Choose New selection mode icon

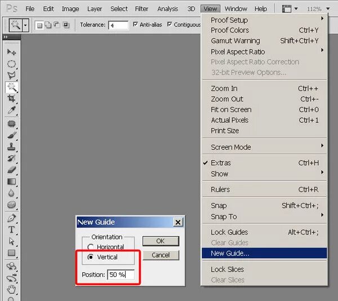coord(39,25)
